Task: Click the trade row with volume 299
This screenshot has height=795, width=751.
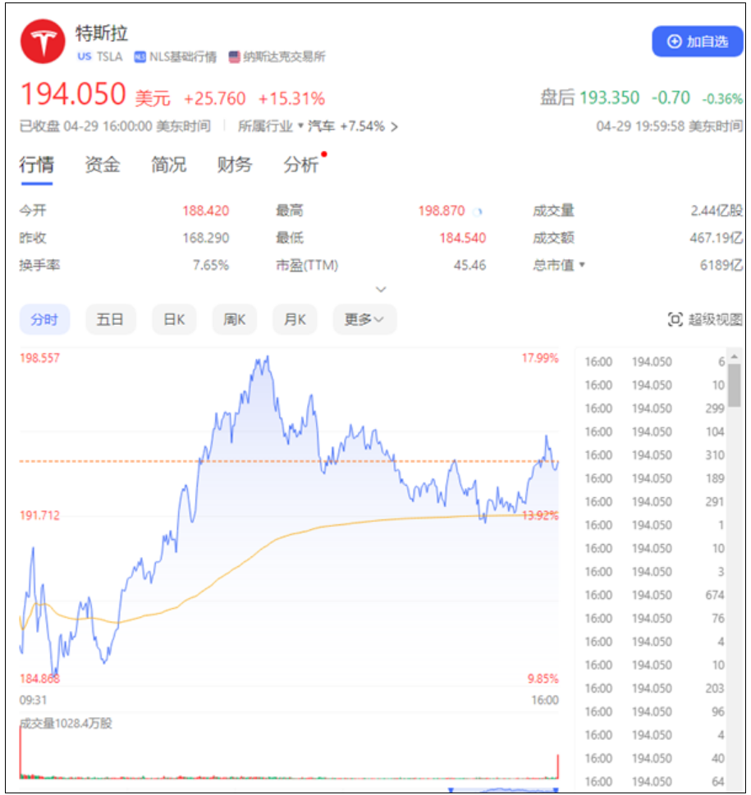Action: (x=654, y=408)
